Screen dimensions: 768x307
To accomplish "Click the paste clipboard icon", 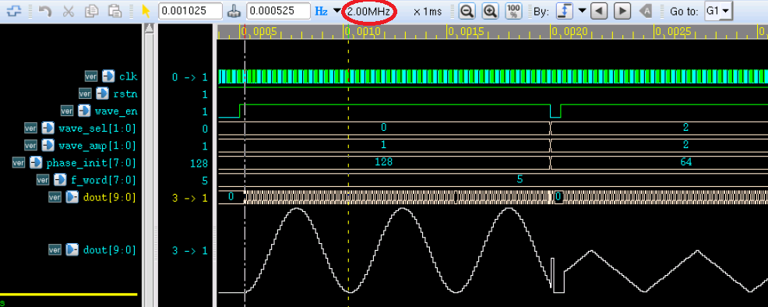I will pyautogui.click(x=114, y=11).
